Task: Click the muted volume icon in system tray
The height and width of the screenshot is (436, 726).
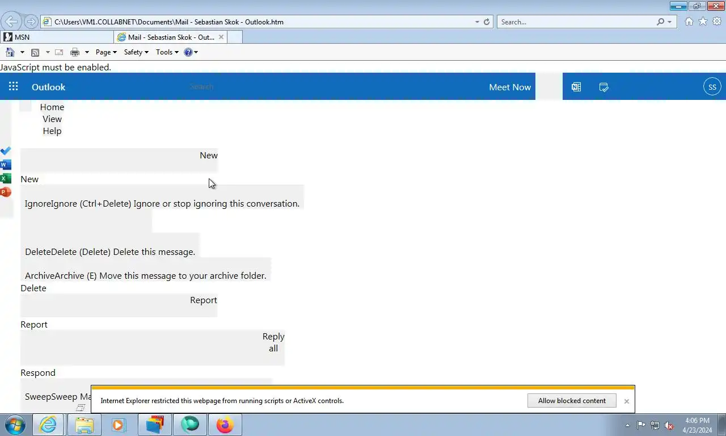Action: 669,425
